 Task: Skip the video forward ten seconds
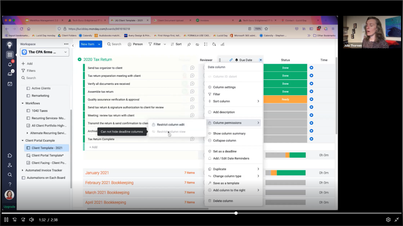(23, 220)
